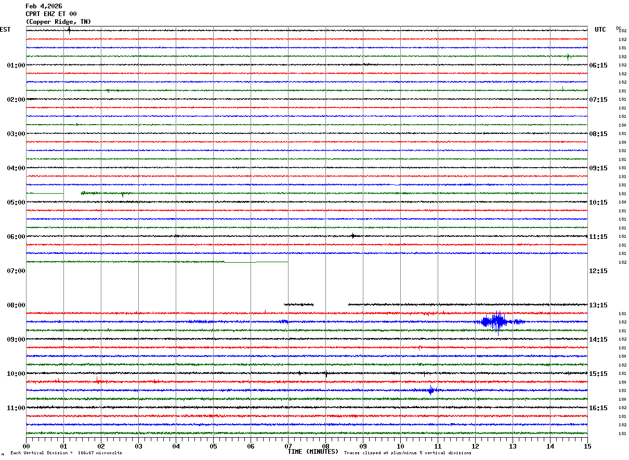
Task: Click the large blue seismic burst near minute 12
Action: pyautogui.click(x=496, y=322)
